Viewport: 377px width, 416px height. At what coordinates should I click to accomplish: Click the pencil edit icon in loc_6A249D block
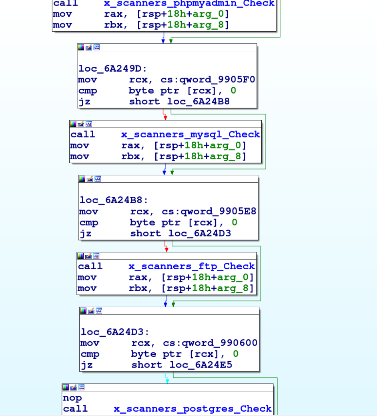pyautogui.click(x=88, y=47)
